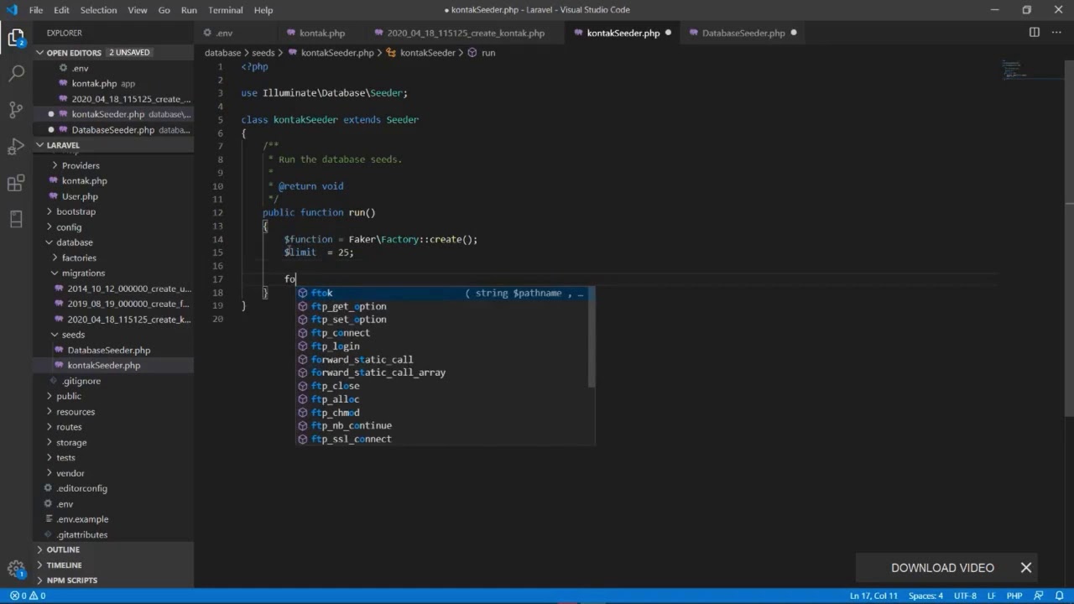Open the Run and Debug view
1074x604 pixels.
pos(16,147)
